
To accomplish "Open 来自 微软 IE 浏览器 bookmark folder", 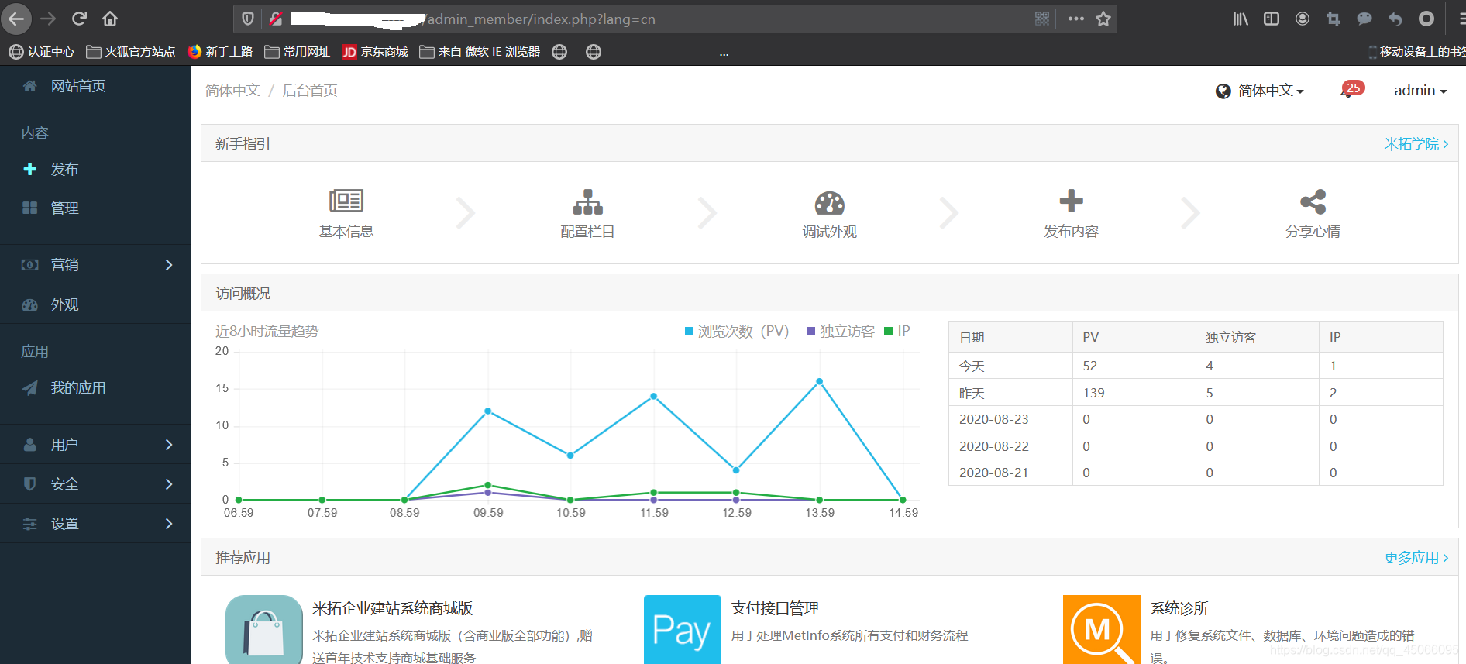I will tap(480, 52).
